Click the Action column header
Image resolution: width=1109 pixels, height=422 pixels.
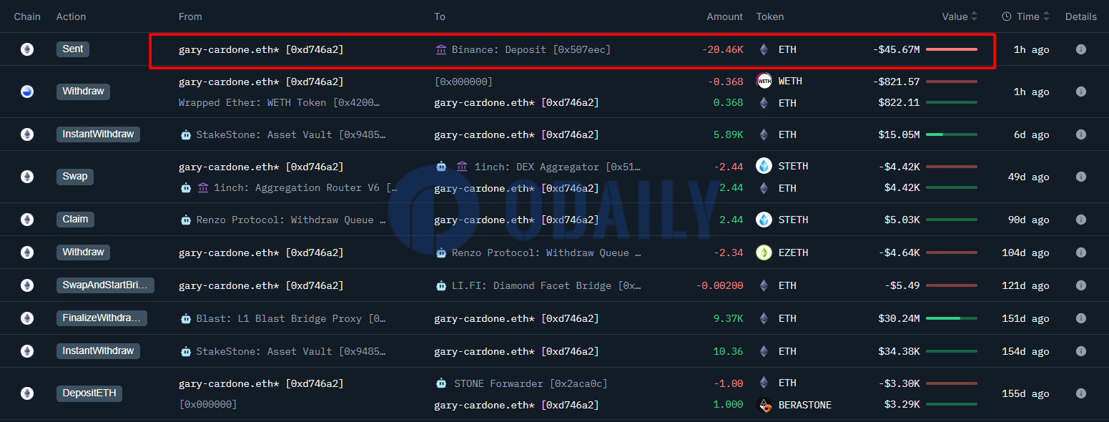pyautogui.click(x=71, y=16)
